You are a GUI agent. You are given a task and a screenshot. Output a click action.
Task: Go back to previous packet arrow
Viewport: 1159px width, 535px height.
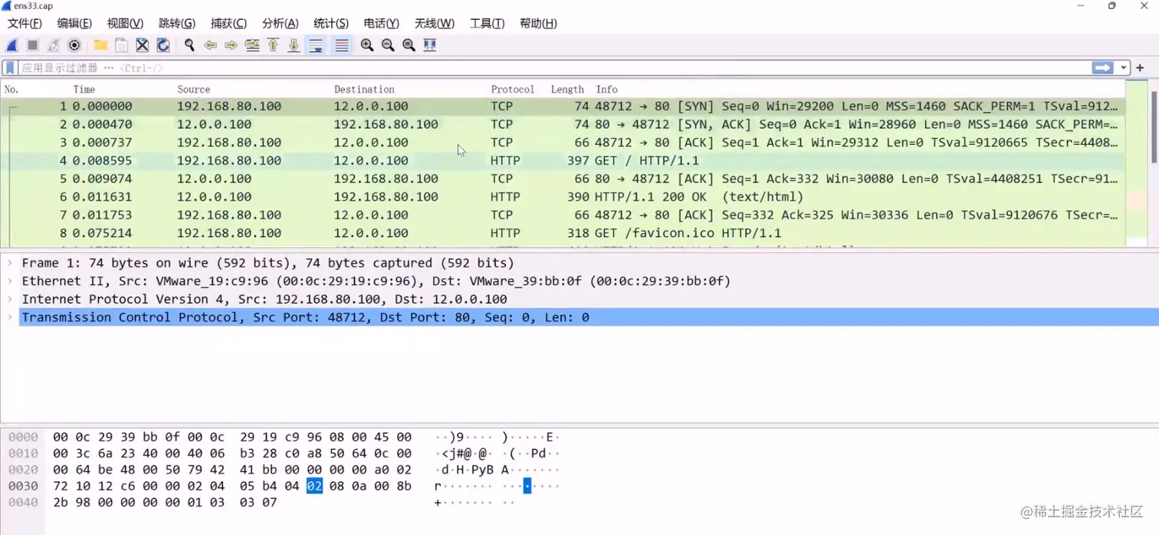(x=210, y=46)
